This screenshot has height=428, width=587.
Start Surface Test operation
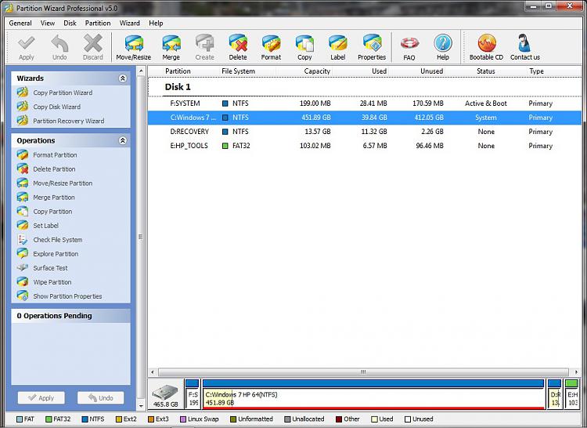coord(50,268)
